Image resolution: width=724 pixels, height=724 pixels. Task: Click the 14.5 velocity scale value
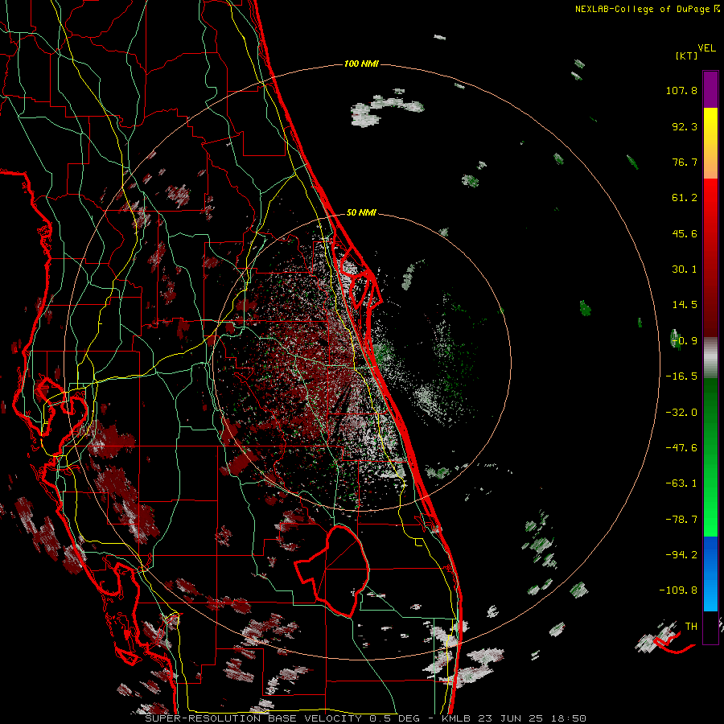click(x=685, y=305)
